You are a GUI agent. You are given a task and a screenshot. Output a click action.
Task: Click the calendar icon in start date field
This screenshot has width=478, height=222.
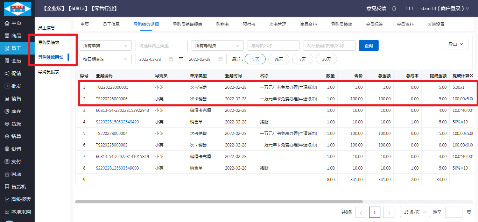(x=171, y=59)
